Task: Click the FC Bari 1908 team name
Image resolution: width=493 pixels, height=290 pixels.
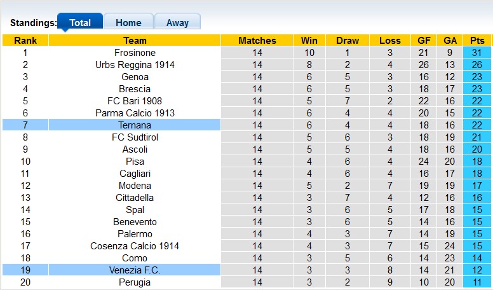Action: pos(135,101)
